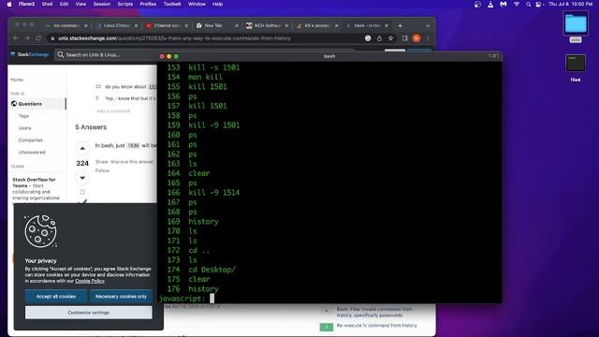Click the Malwarebytes M icon in the menu bar
599x337 pixels.
click(504, 4)
